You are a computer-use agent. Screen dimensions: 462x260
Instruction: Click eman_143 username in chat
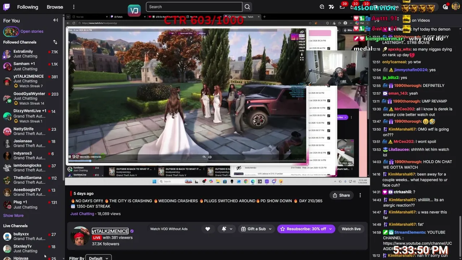(398, 94)
